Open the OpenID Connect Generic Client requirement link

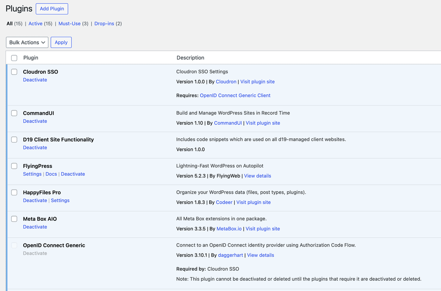235,96
